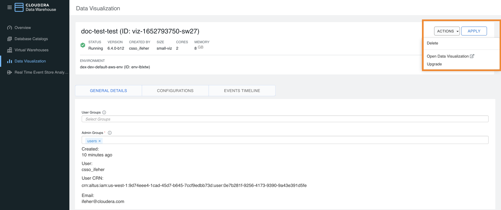Image resolution: width=501 pixels, height=210 pixels.
Task: Switch to the CONFIGURATIONS tab
Action: click(x=175, y=91)
